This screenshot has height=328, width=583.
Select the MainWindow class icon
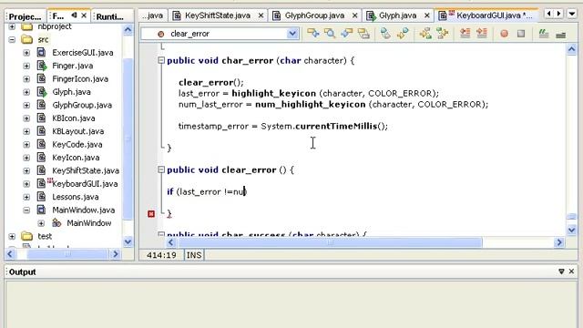point(56,222)
